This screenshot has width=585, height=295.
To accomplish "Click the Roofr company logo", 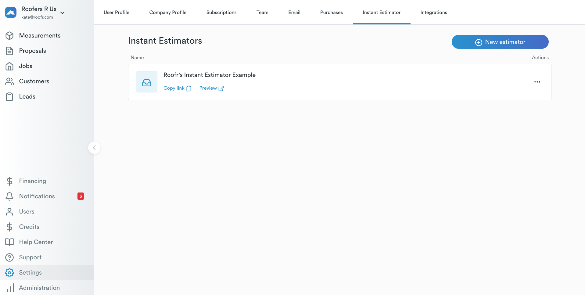I will click(10, 12).
